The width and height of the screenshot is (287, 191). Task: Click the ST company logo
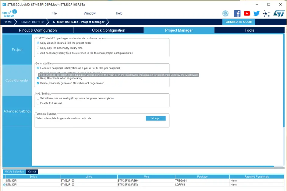tap(279, 13)
